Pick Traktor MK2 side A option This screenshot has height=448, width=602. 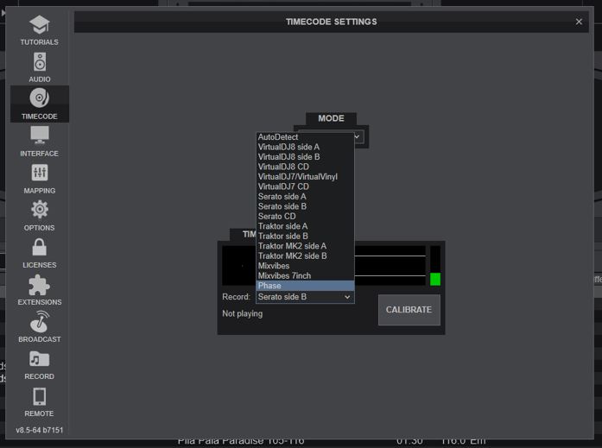pyautogui.click(x=304, y=246)
